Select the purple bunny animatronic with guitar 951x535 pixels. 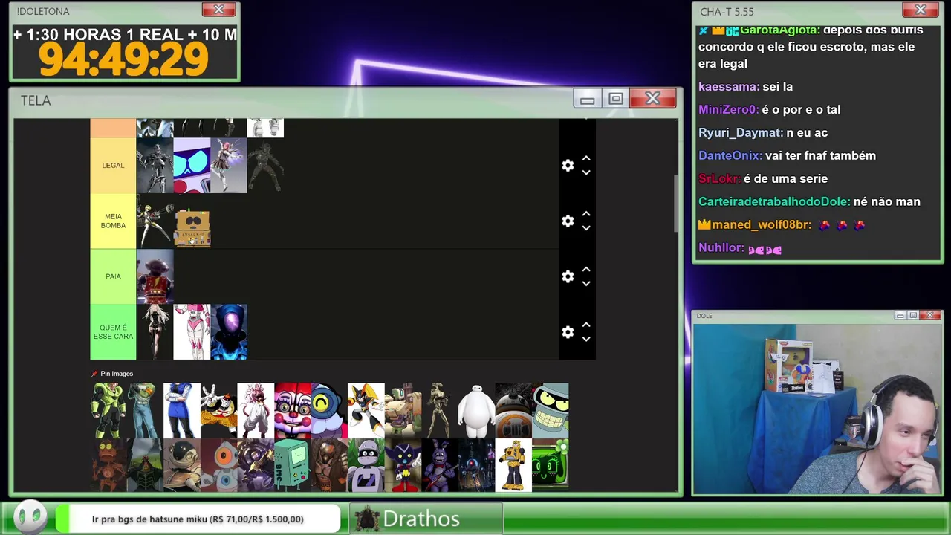click(440, 465)
